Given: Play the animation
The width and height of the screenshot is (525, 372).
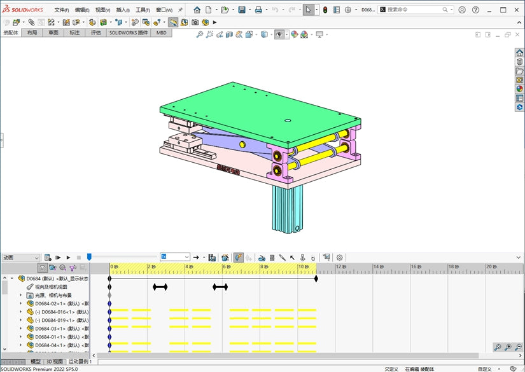Looking at the screenshot, I should coord(68,258).
